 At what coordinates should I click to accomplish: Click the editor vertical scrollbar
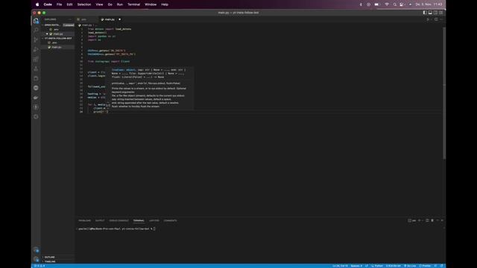click(444, 92)
